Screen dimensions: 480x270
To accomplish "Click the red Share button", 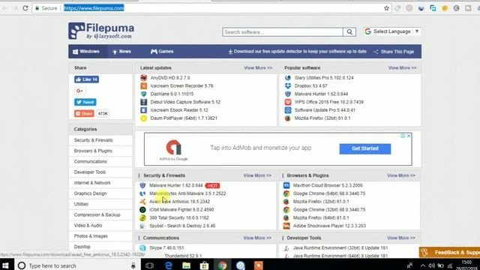I will (x=84, y=113).
